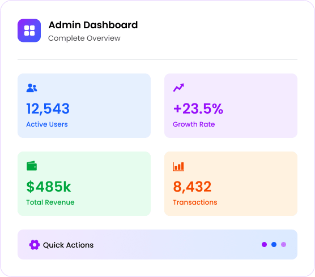Viewport: 315px width, 277px height.
Task: Click the Active Users people icon
Action: [32, 88]
